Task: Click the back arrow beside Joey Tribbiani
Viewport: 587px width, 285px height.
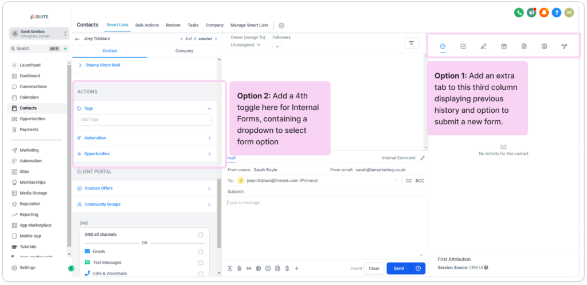Action: [77, 38]
